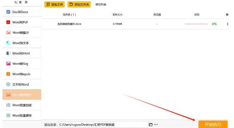Switch to Word转图片 function

[x=22, y=33]
